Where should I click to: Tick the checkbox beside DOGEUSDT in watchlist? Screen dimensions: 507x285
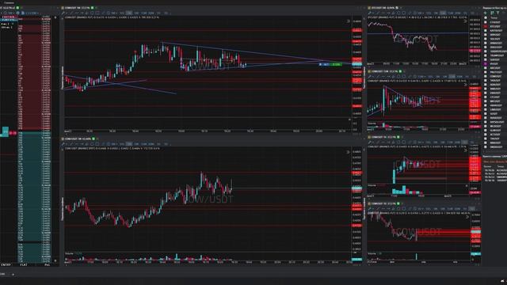coord(486,47)
